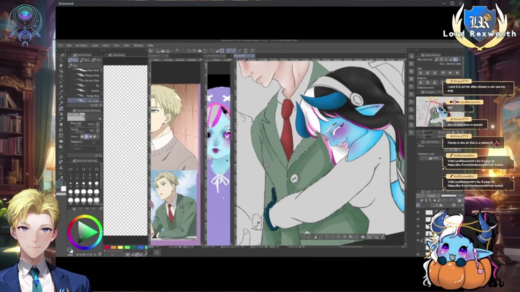Image resolution: width=520 pixels, height=292 pixels.
Task: Open the Filter menu
Action: [x=126, y=45]
